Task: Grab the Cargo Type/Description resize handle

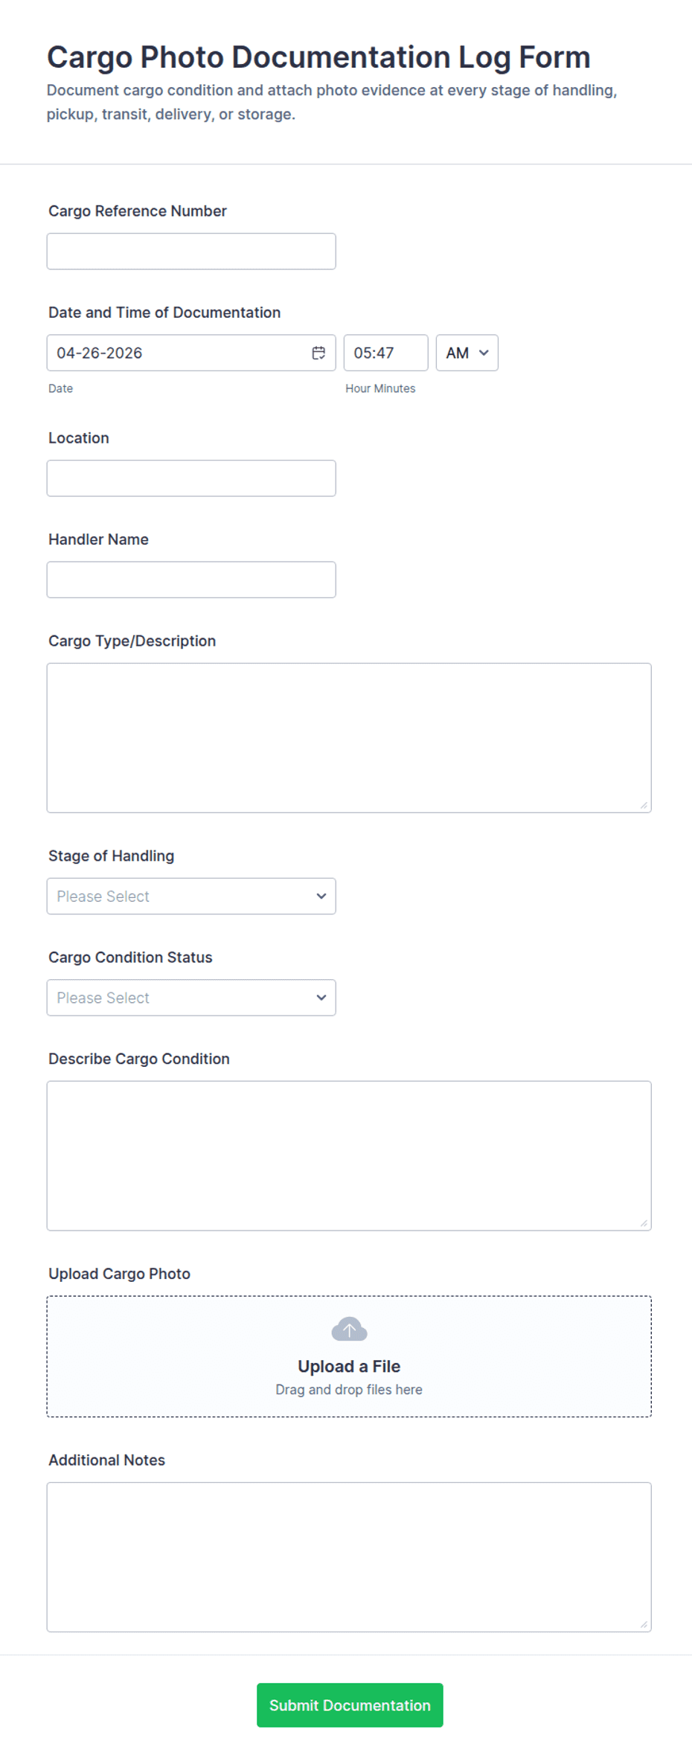Action: point(644,805)
